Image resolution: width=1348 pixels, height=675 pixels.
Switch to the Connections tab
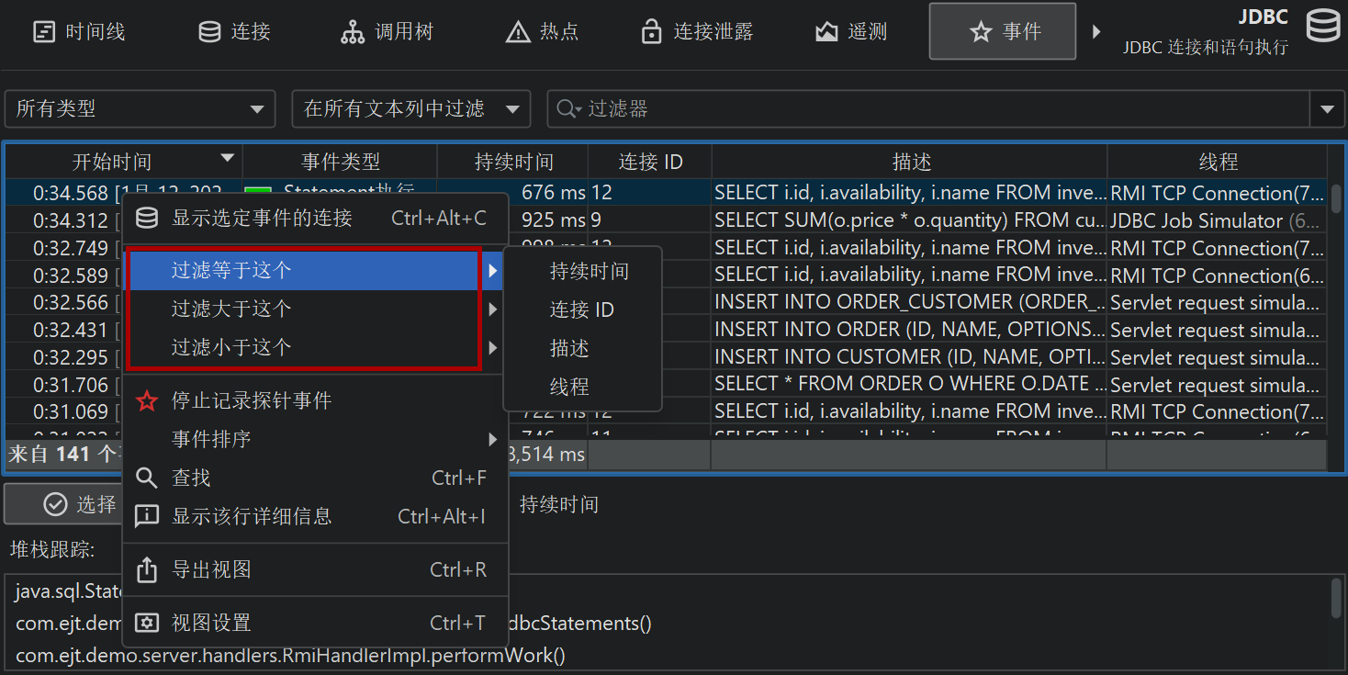tap(234, 32)
